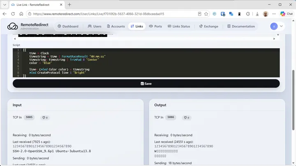View site information lock icon
Image resolution: width=296 pixels, height=166 pixels.
(30, 14)
